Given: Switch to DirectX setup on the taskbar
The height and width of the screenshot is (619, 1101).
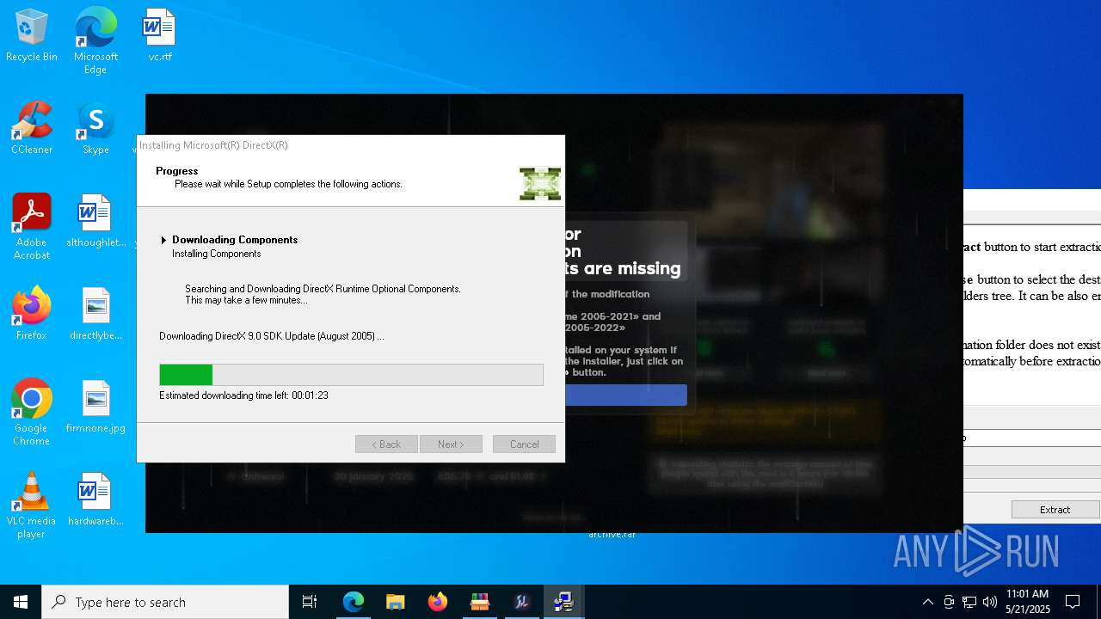Looking at the screenshot, I should (563, 602).
